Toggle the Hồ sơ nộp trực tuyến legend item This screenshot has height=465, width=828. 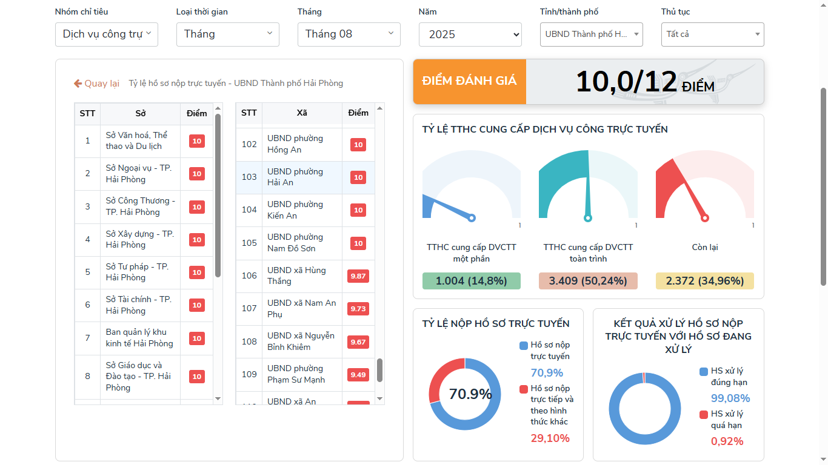click(544, 351)
